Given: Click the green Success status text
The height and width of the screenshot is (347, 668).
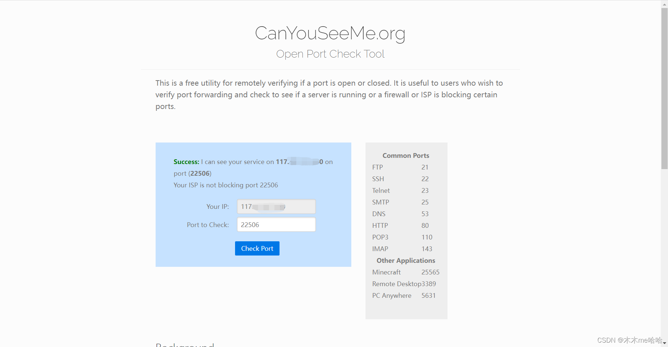Looking at the screenshot, I should click(186, 162).
